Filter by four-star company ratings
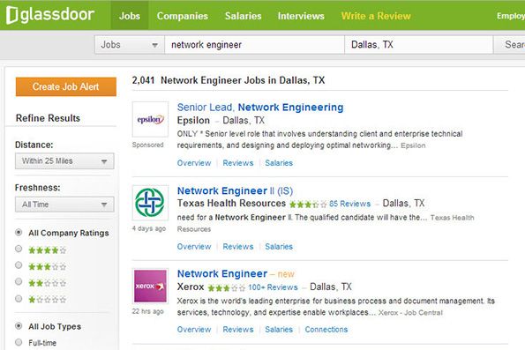Viewport: 525px width, 350px height. (x=19, y=249)
